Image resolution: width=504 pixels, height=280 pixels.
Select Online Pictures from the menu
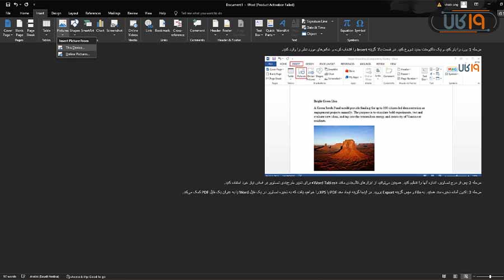coord(77,54)
